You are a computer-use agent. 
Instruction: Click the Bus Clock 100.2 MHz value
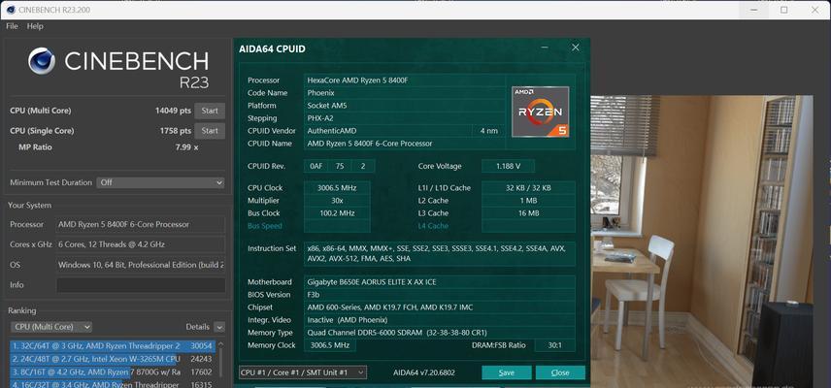point(337,213)
